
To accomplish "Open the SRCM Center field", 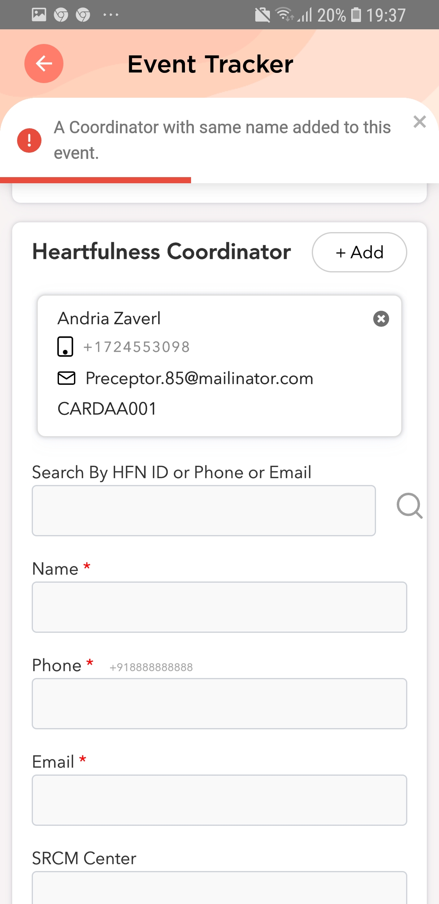I will click(219, 888).
